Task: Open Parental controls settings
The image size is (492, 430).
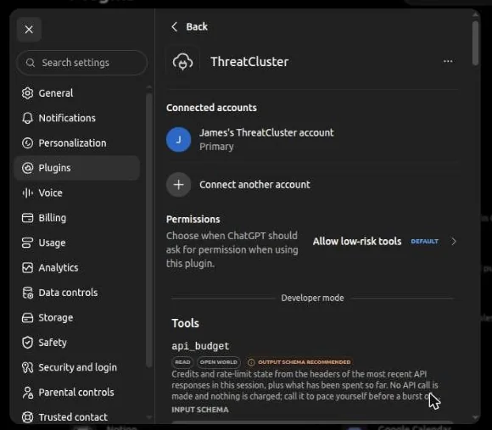Action: tap(76, 393)
